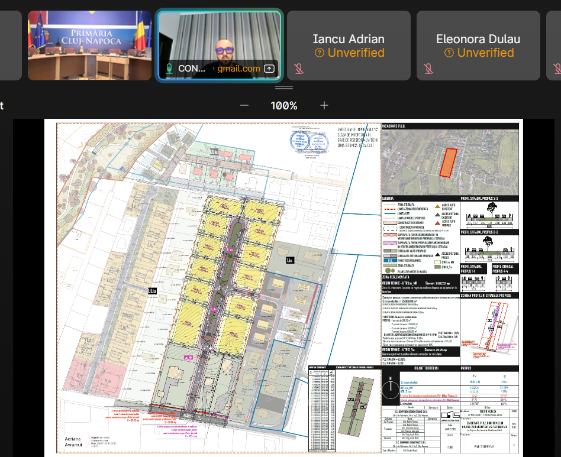Click the zoom out minus button
The image size is (561, 457).
point(244,105)
